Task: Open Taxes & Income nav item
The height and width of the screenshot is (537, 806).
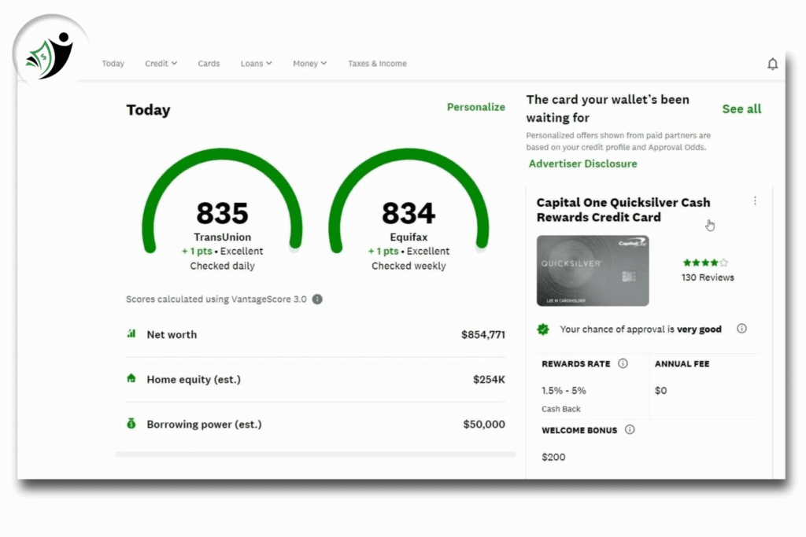Action: point(377,63)
